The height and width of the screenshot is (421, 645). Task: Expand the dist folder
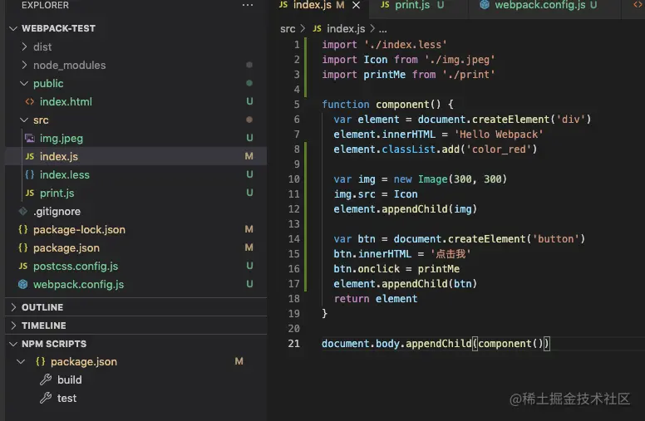coord(24,47)
